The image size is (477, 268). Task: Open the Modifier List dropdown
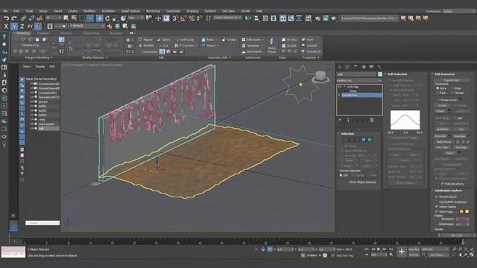(x=359, y=80)
